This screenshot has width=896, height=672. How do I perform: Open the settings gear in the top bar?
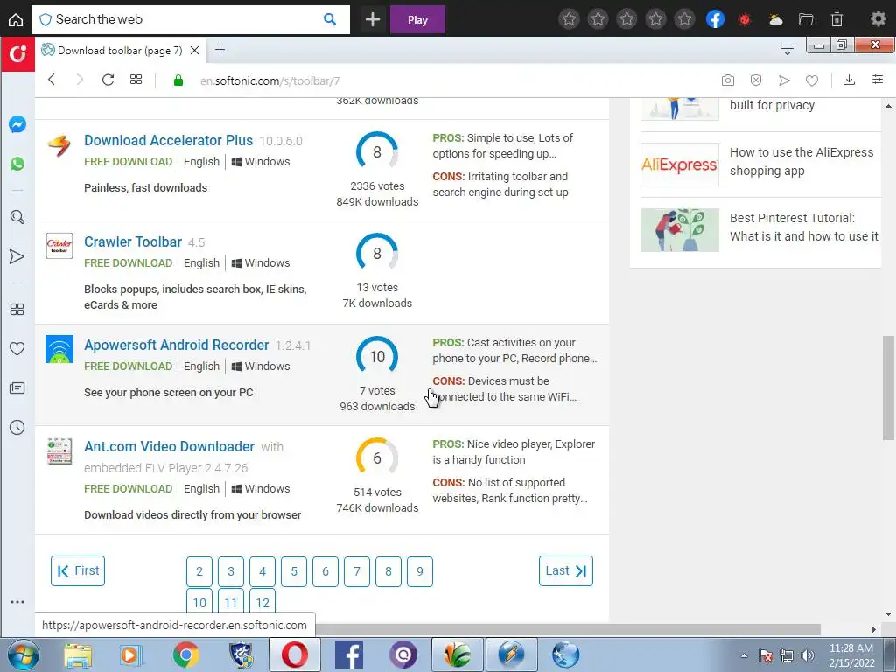(878, 19)
